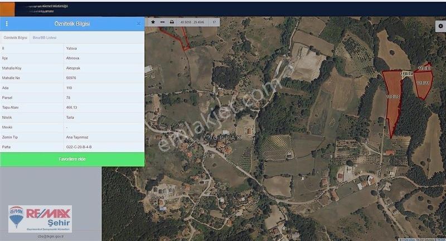Switch to the Bina/BB Listesi tab
Screen dimensions: 446x241
click(x=45, y=37)
